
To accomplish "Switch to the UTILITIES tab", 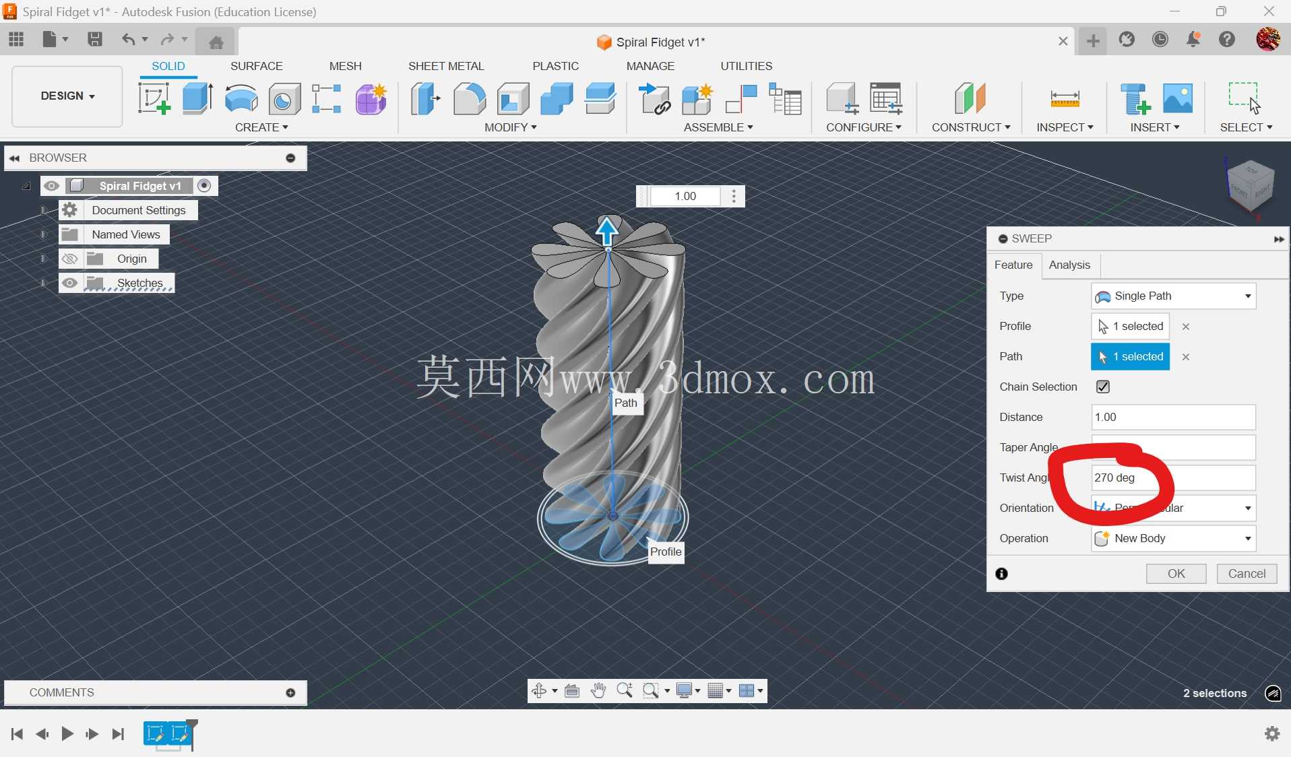I will coord(747,66).
